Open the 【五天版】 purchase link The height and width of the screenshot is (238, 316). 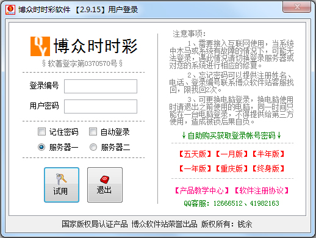tap(195, 154)
